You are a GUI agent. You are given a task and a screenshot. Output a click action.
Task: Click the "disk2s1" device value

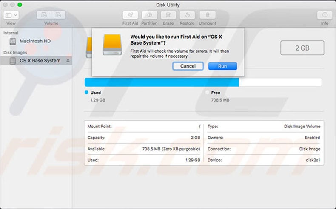[x=313, y=160]
